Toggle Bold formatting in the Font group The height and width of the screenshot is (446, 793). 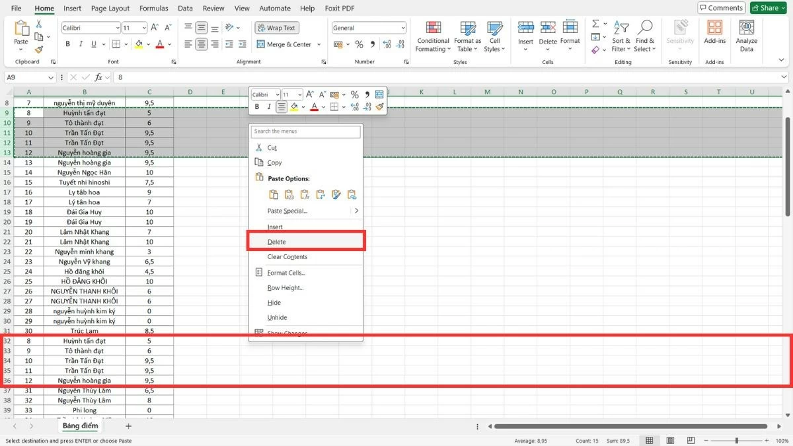point(67,44)
